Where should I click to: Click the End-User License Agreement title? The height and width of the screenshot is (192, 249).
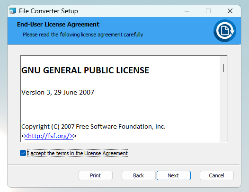pos(58,25)
